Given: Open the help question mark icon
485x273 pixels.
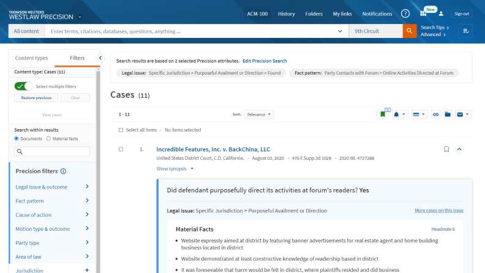Looking at the screenshot, I should 405,13.
